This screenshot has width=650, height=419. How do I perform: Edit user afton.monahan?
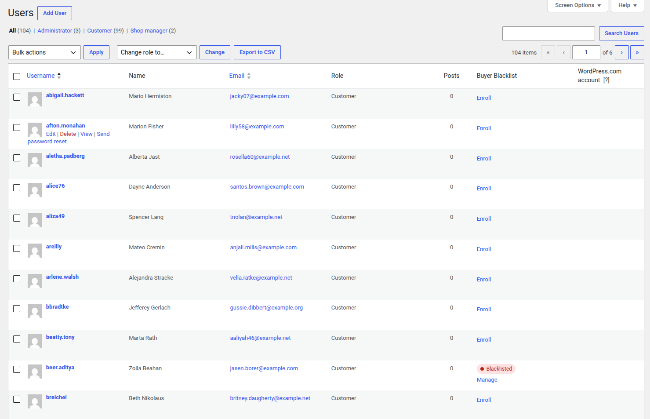coord(51,134)
